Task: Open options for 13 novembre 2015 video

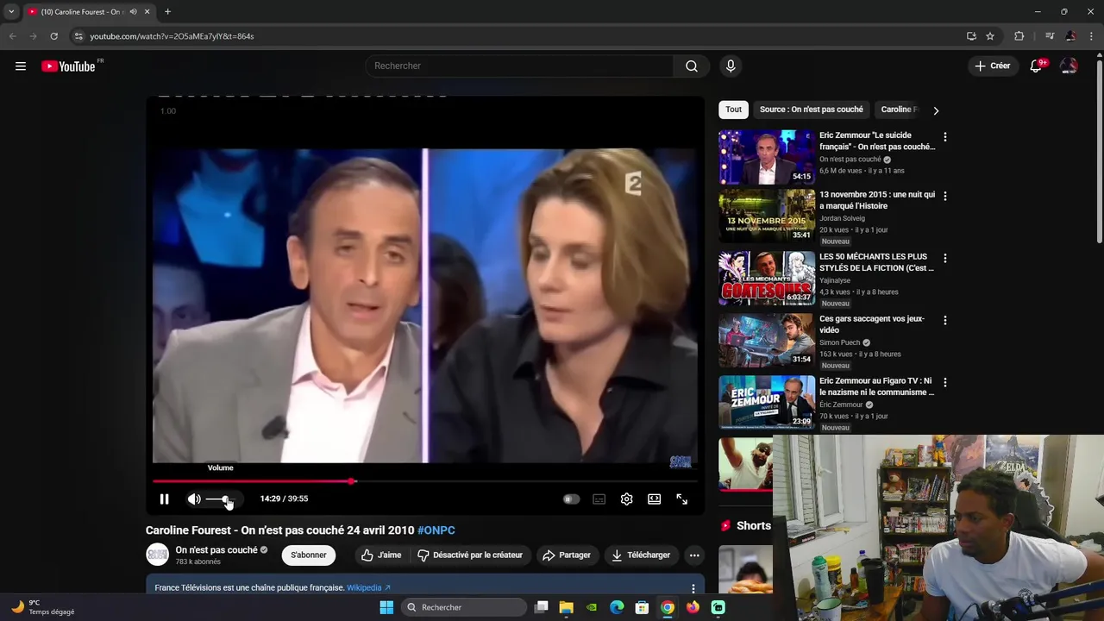Action: 944,196
